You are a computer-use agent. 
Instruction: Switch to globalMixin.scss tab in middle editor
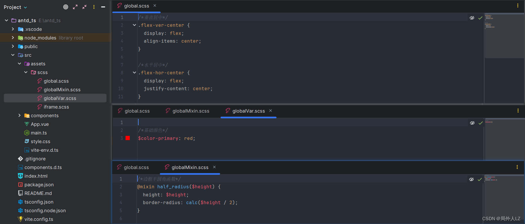click(x=188, y=111)
